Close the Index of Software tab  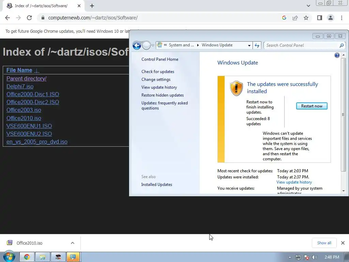click(79, 6)
